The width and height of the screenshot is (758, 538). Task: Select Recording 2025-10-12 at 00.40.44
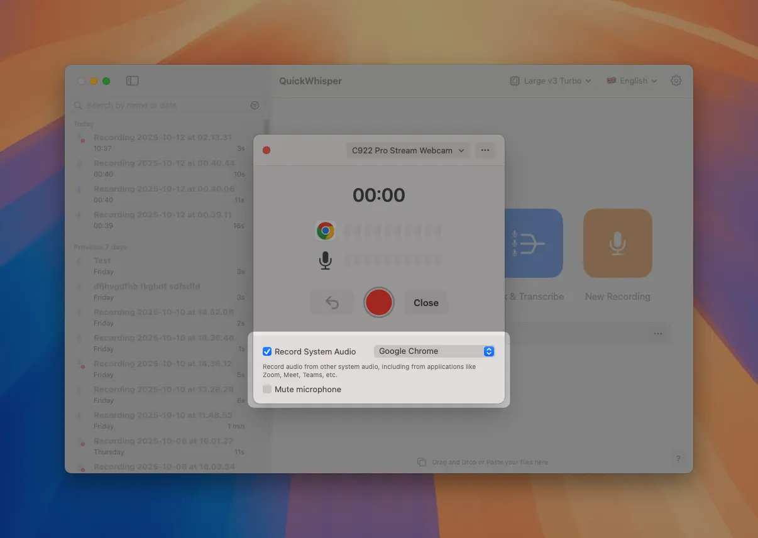tap(167, 168)
